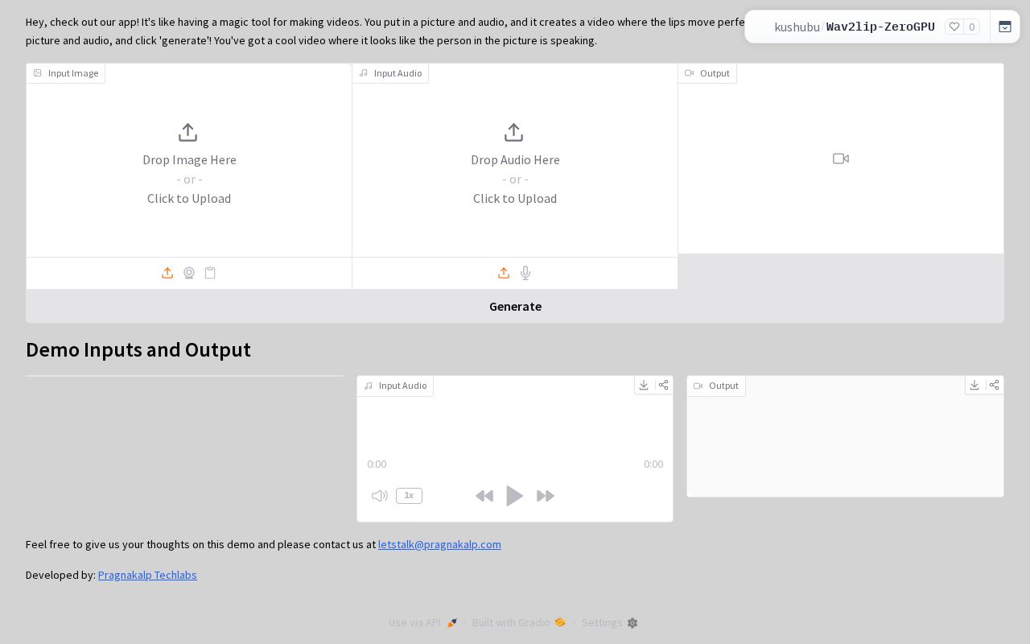The height and width of the screenshot is (644, 1030).
Task: Select the webcam source for Input Image
Action: [x=189, y=273]
